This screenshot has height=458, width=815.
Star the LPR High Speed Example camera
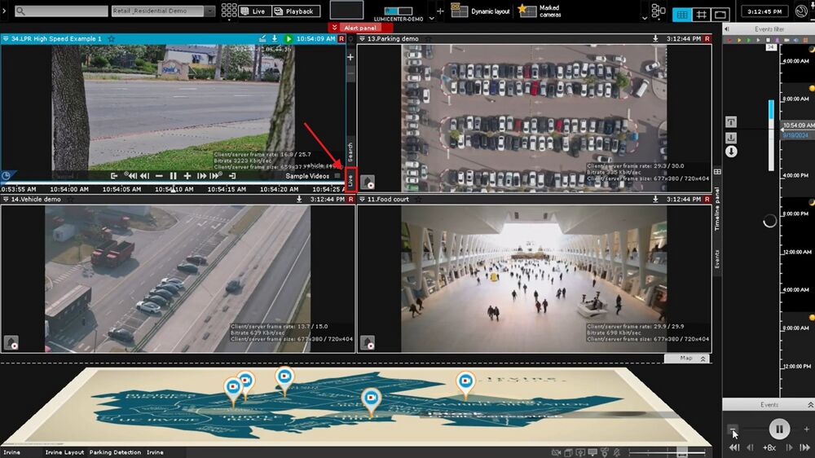click(111, 38)
